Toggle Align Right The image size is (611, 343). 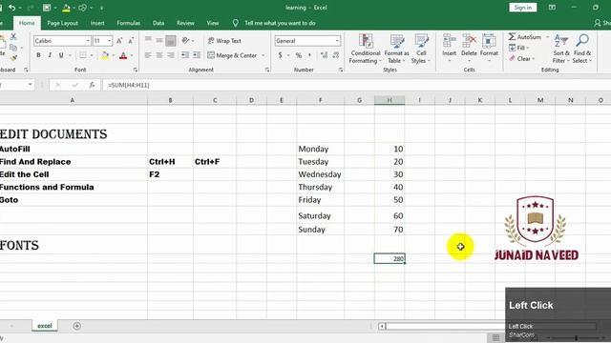click(170, 55)
